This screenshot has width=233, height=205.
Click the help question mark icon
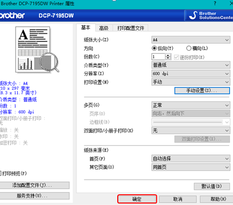(215, 3)
